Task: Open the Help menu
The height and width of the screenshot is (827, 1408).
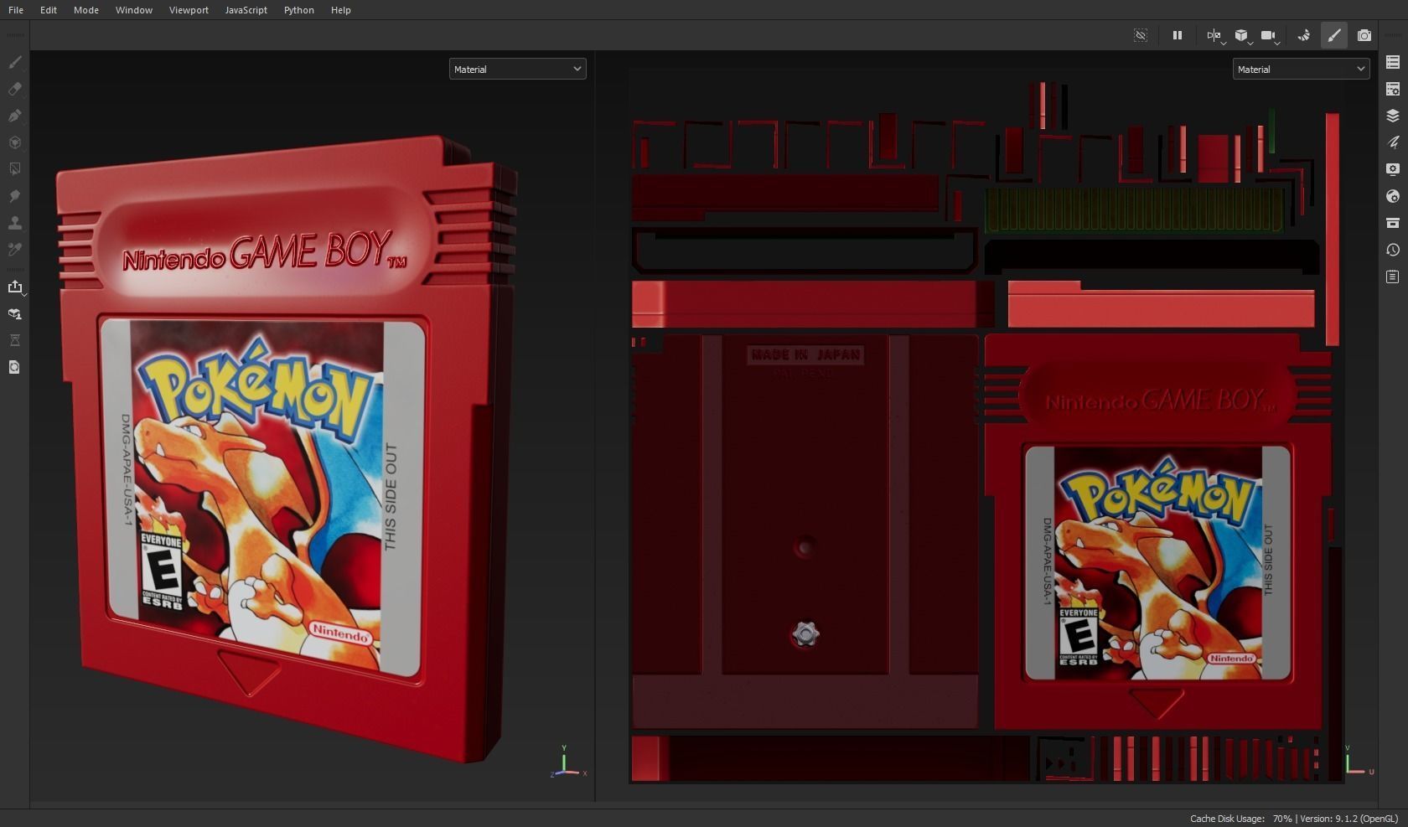Action: click(341, 10)
